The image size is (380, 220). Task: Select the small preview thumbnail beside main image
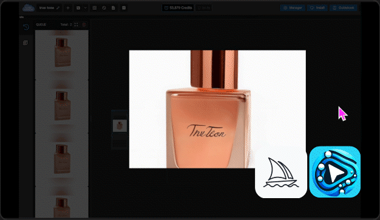click(x=120, y=126)
